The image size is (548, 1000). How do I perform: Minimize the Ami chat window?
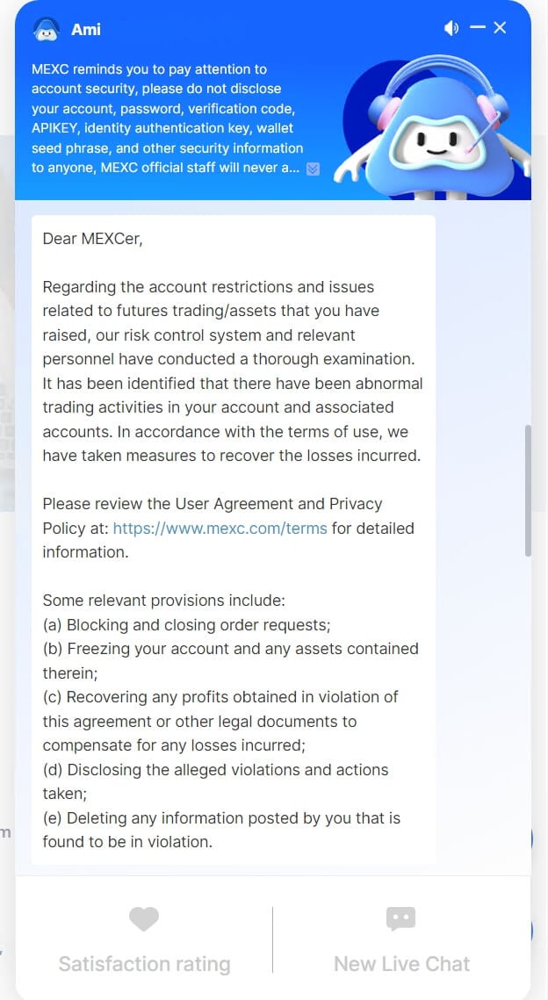[478, 27]
